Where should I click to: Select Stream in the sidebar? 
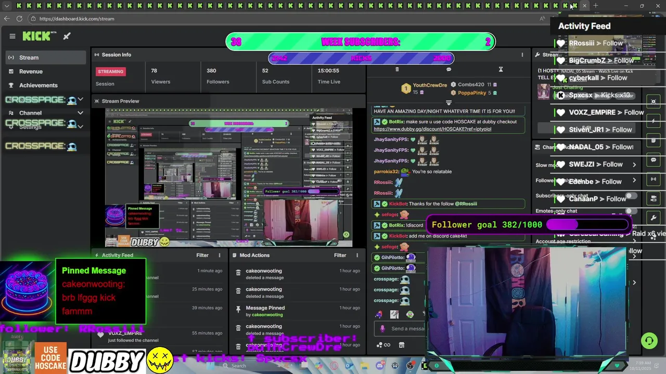click(x=46, y=58)
